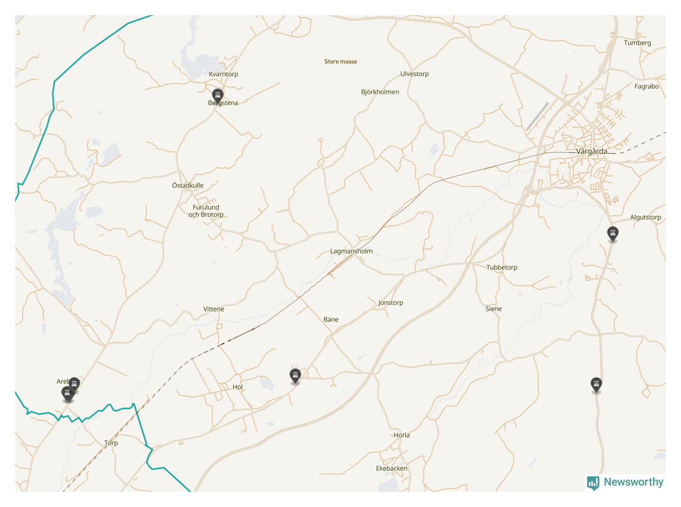Viewport: 681px width, 507px height.
Task: Open the Newsworthy brand link
Action: tap(625, 482)
